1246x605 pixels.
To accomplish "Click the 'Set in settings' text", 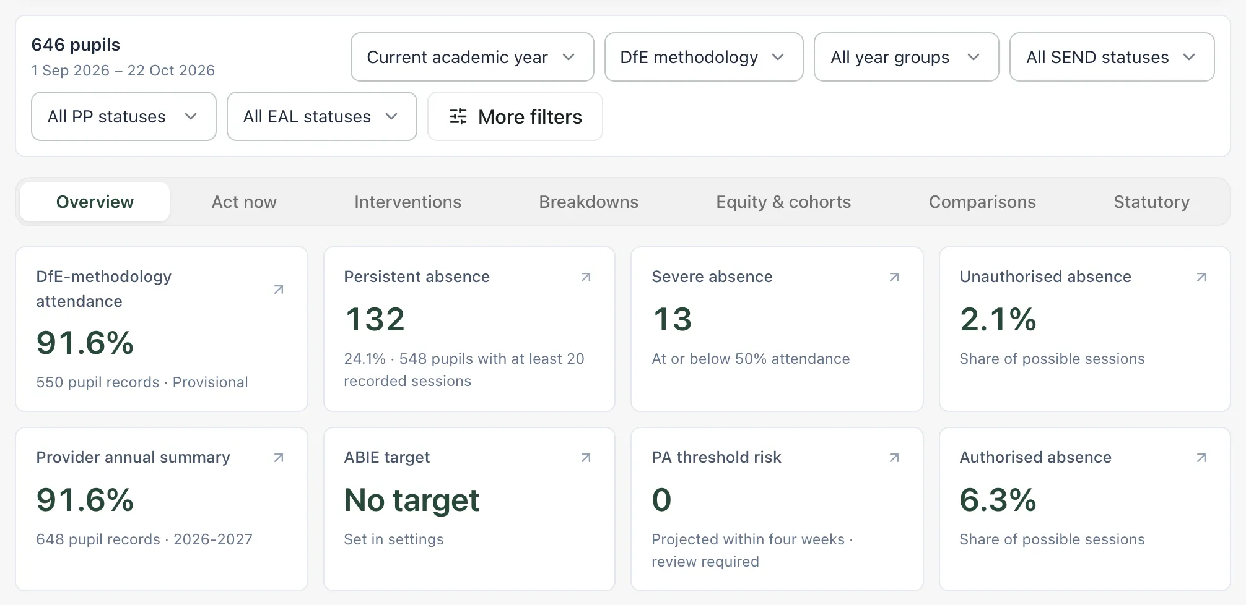I will point(394,539).
